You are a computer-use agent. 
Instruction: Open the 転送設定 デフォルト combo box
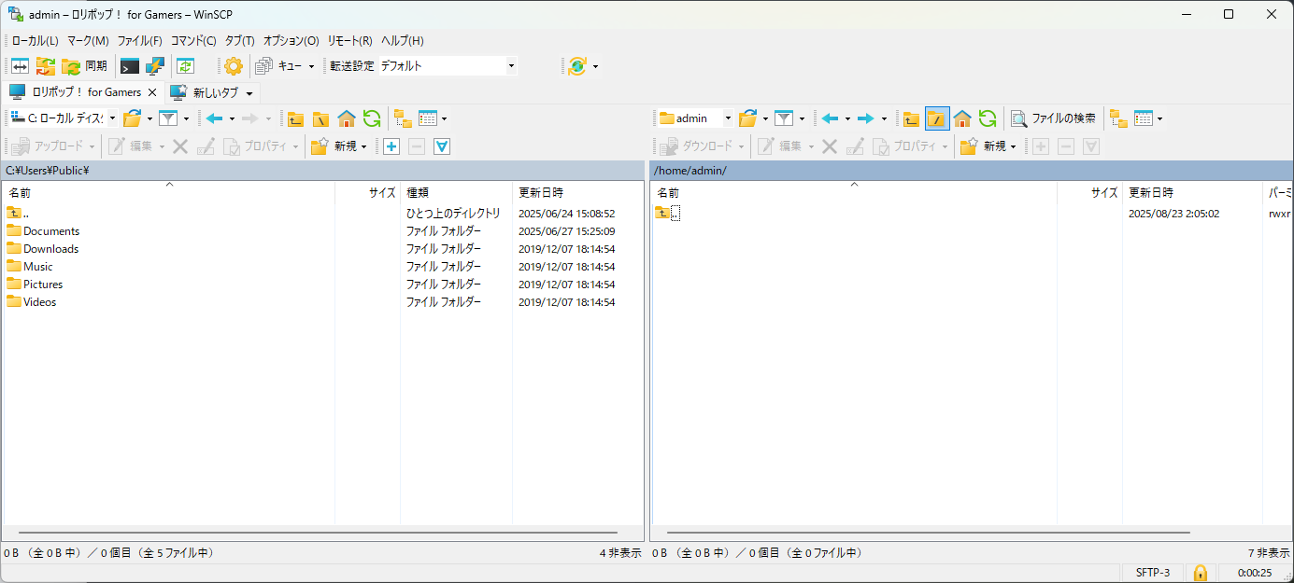tap(448, 66)
